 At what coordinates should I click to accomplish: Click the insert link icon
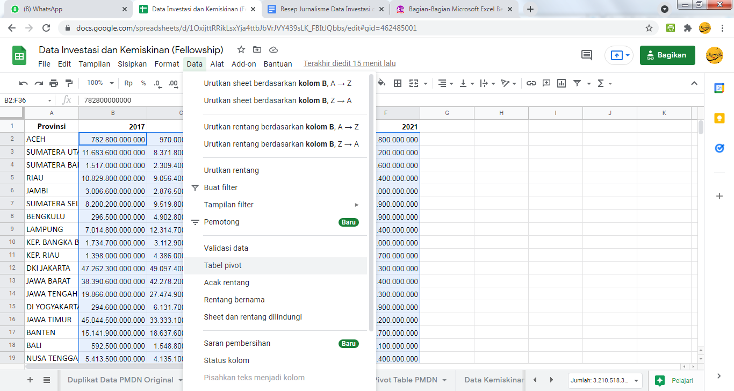click(531, 83)
